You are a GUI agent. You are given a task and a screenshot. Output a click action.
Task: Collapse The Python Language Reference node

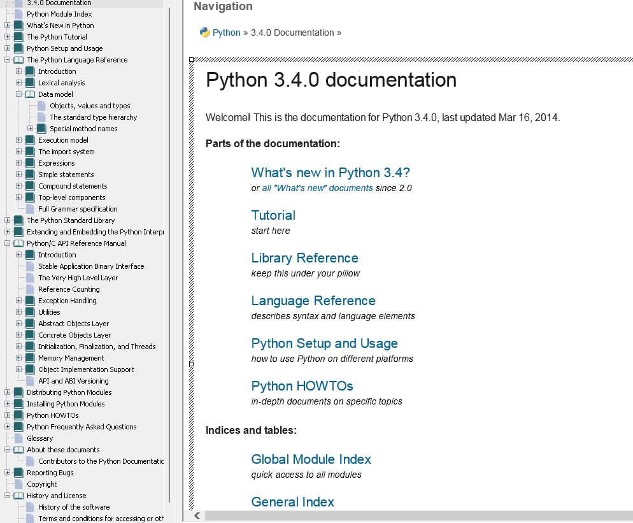pos(7,60)
